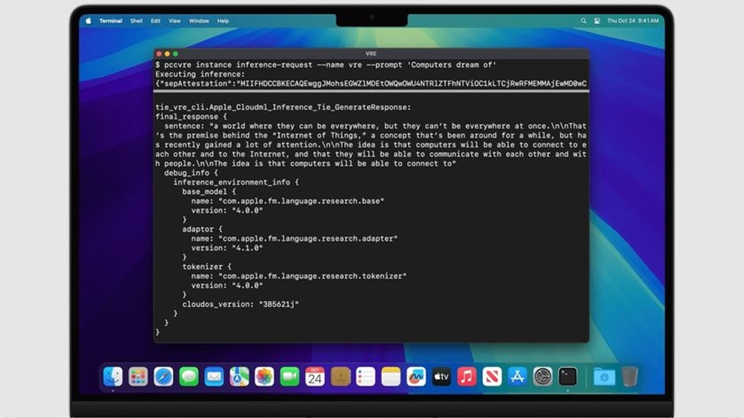Open Launchpad in the Dock

(138, 377)
